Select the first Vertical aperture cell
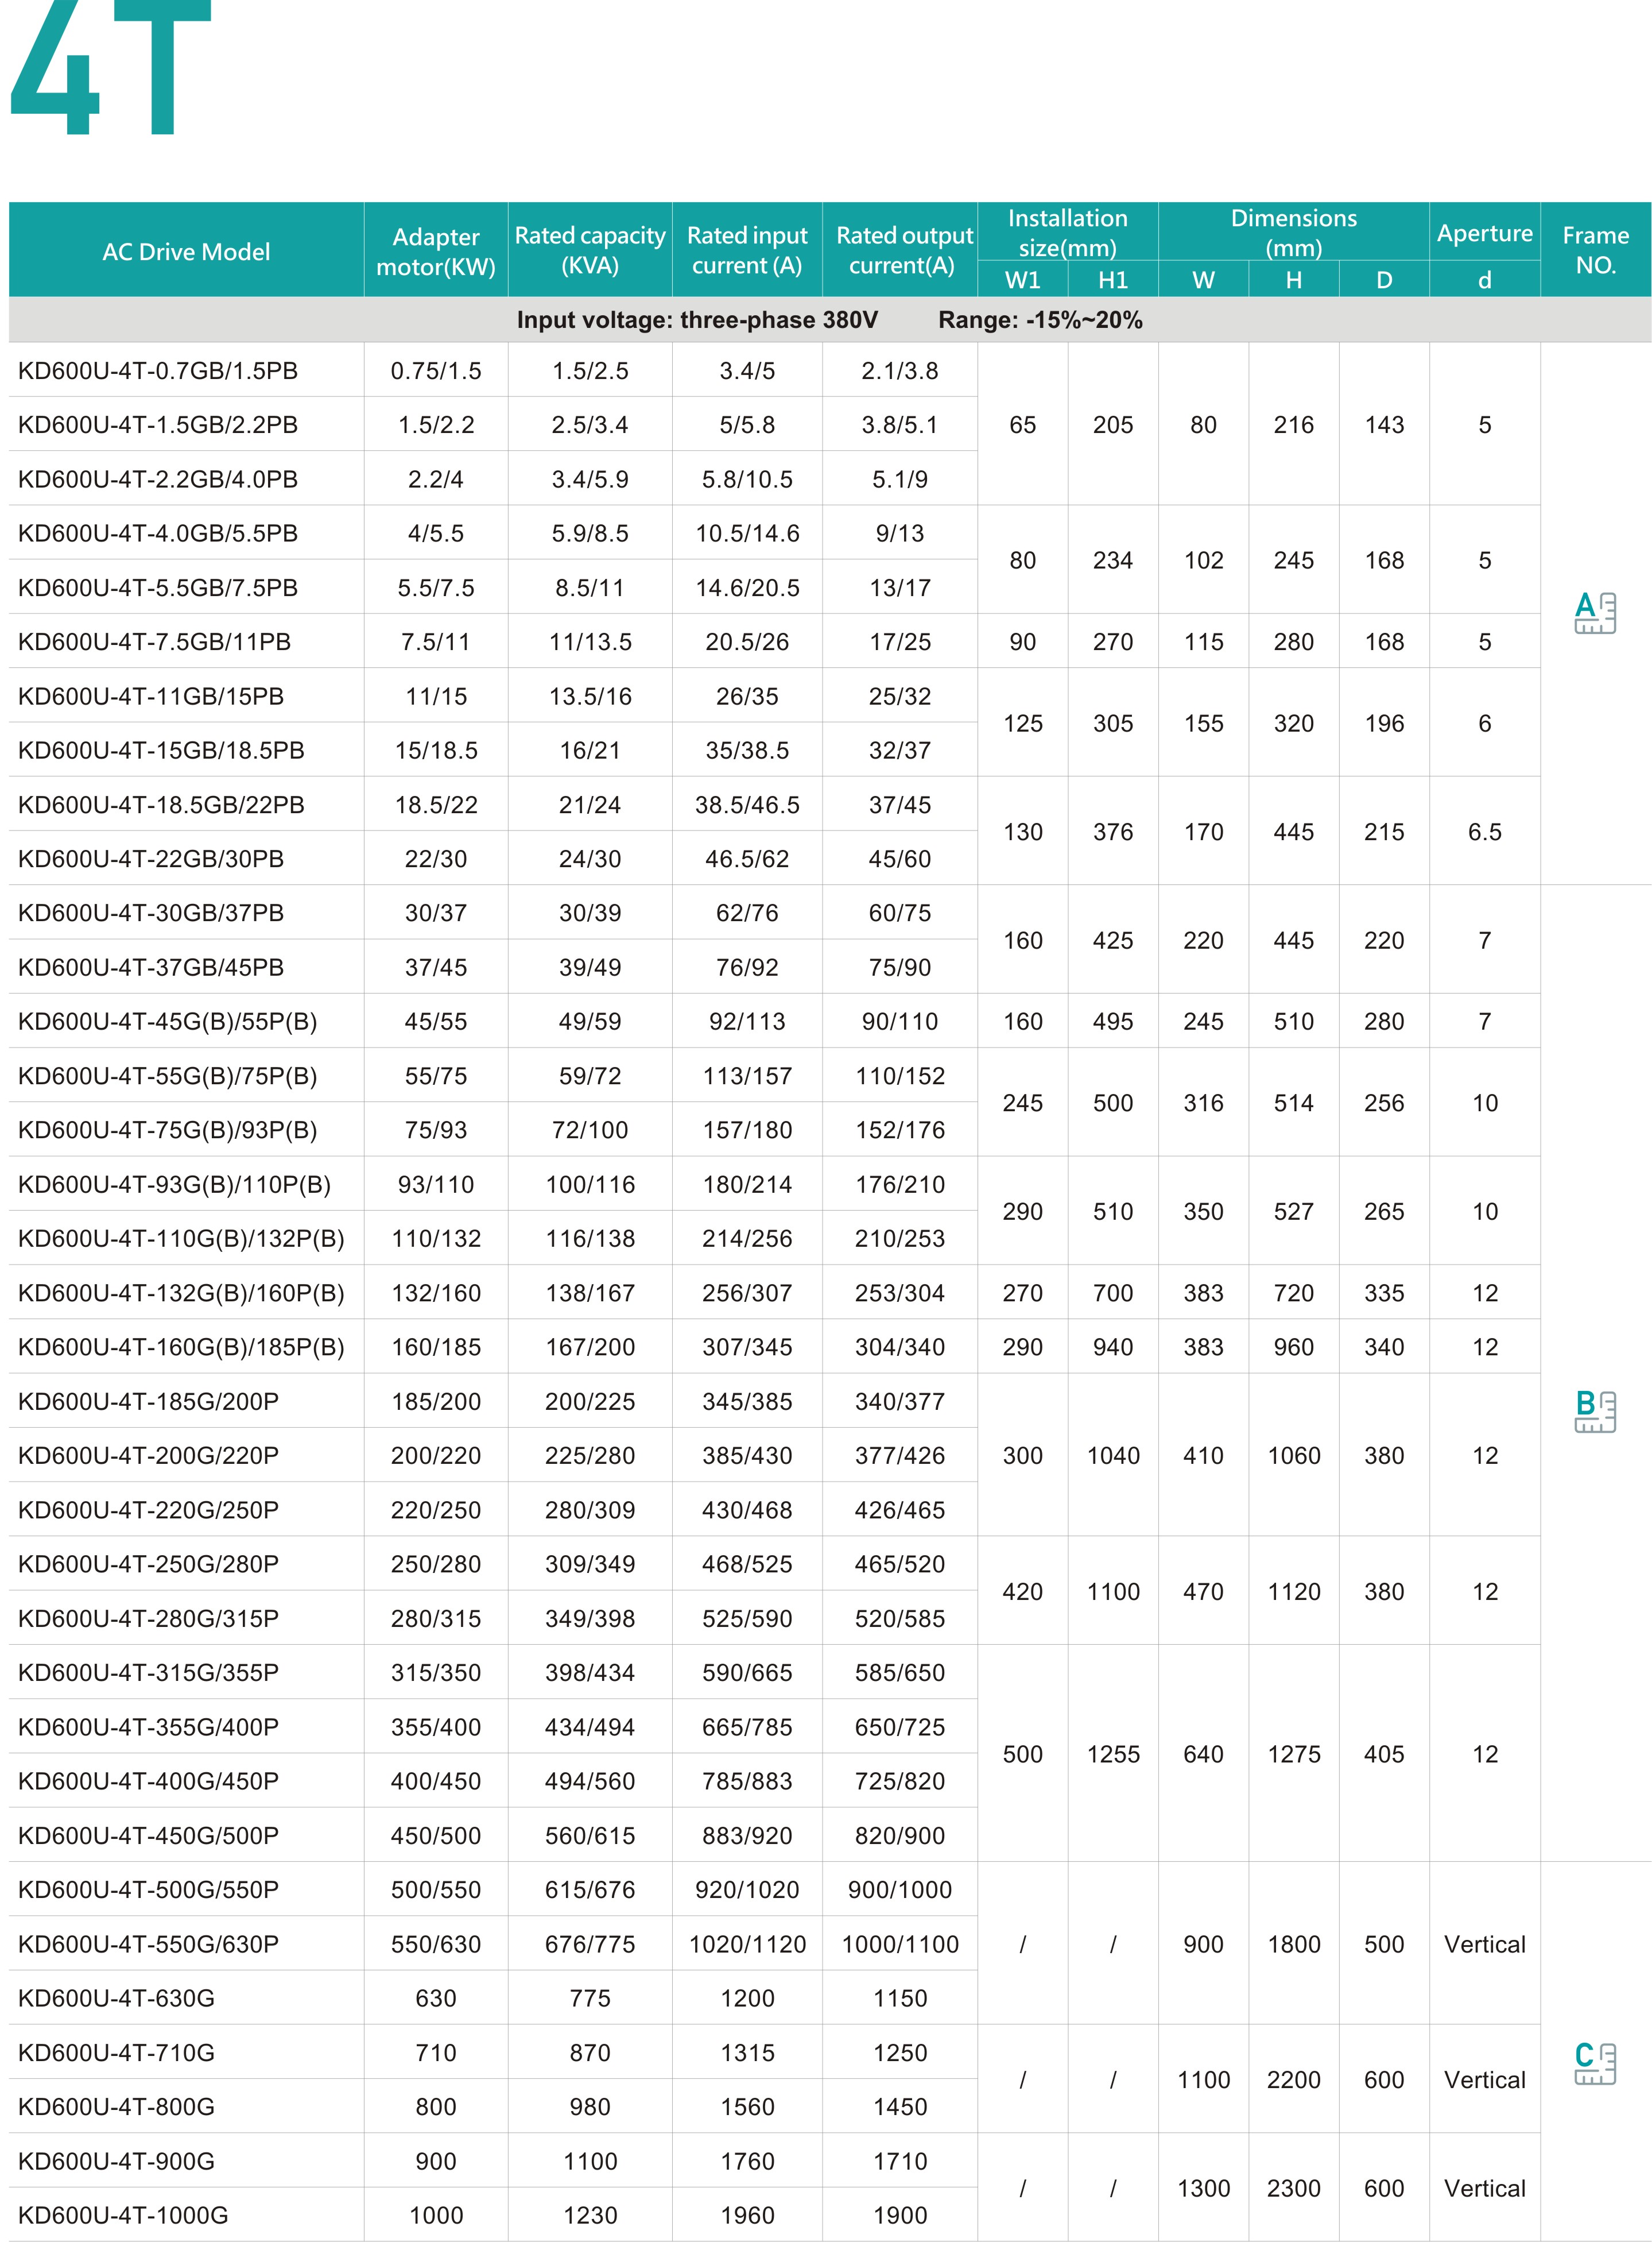 [x=1484, y=1944]
